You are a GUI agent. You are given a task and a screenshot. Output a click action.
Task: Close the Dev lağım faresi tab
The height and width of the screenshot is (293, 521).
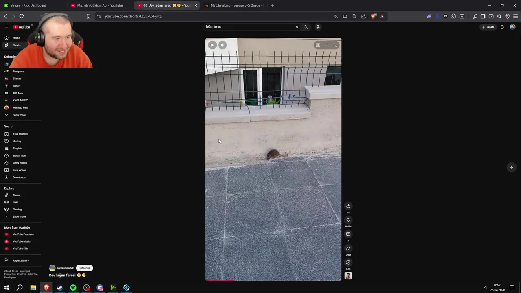[x=196, y=5]
